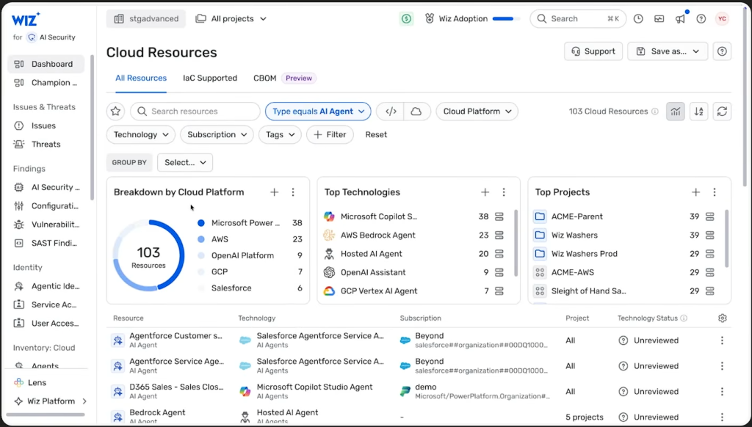Switch to the IaC Supported tab
Viewport: 752px width, 427px height.
click(210, 78)
